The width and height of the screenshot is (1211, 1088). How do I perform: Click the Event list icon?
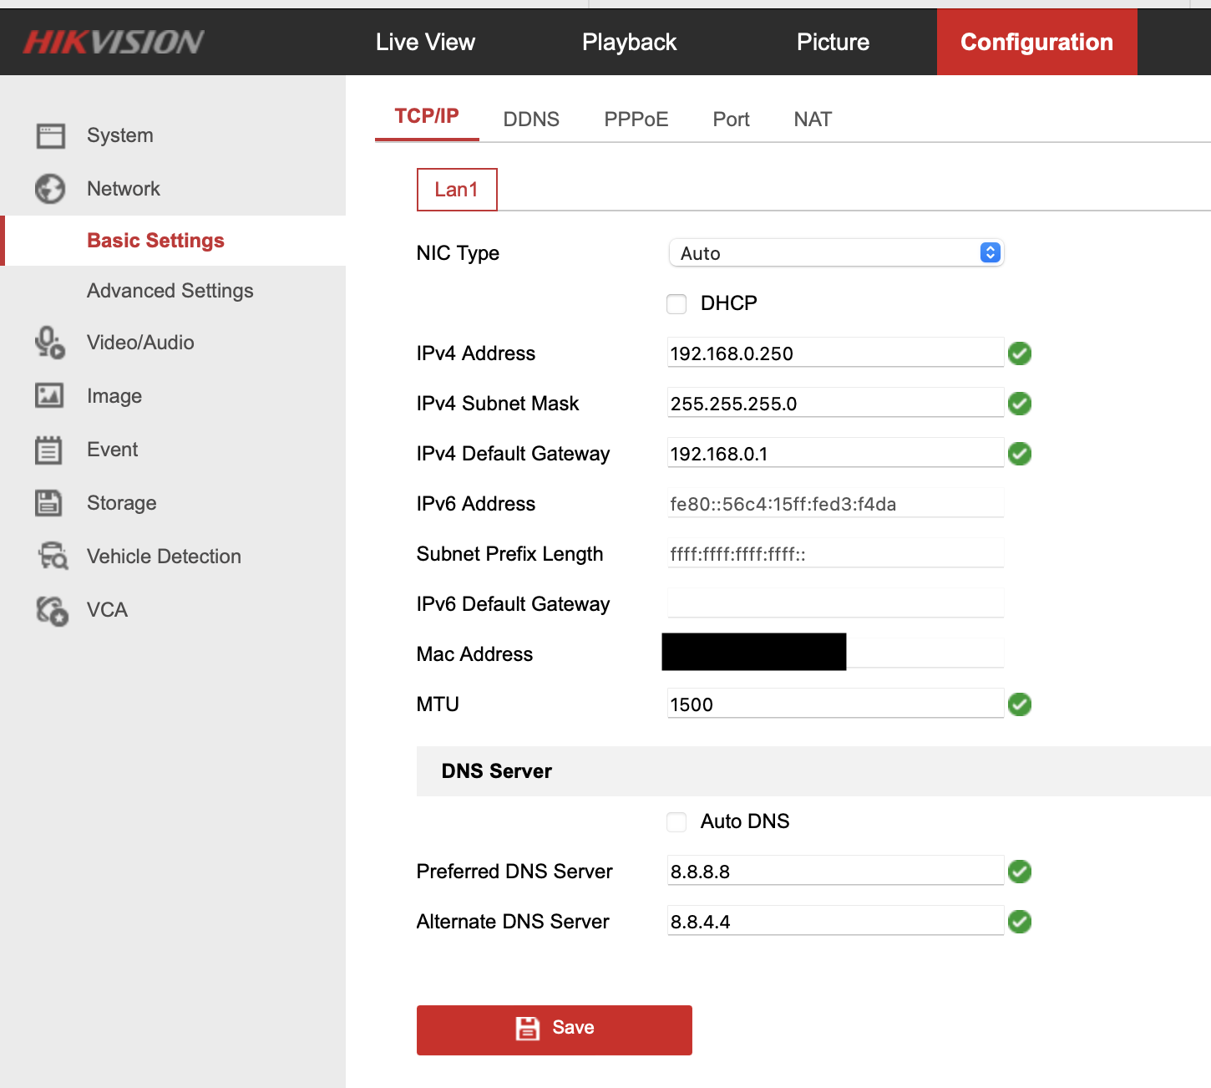[49, 450]
